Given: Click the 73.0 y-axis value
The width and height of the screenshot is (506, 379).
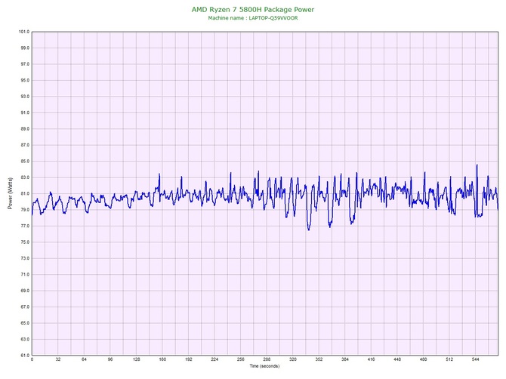Looking at the screenshot, I should click(24, 258).
